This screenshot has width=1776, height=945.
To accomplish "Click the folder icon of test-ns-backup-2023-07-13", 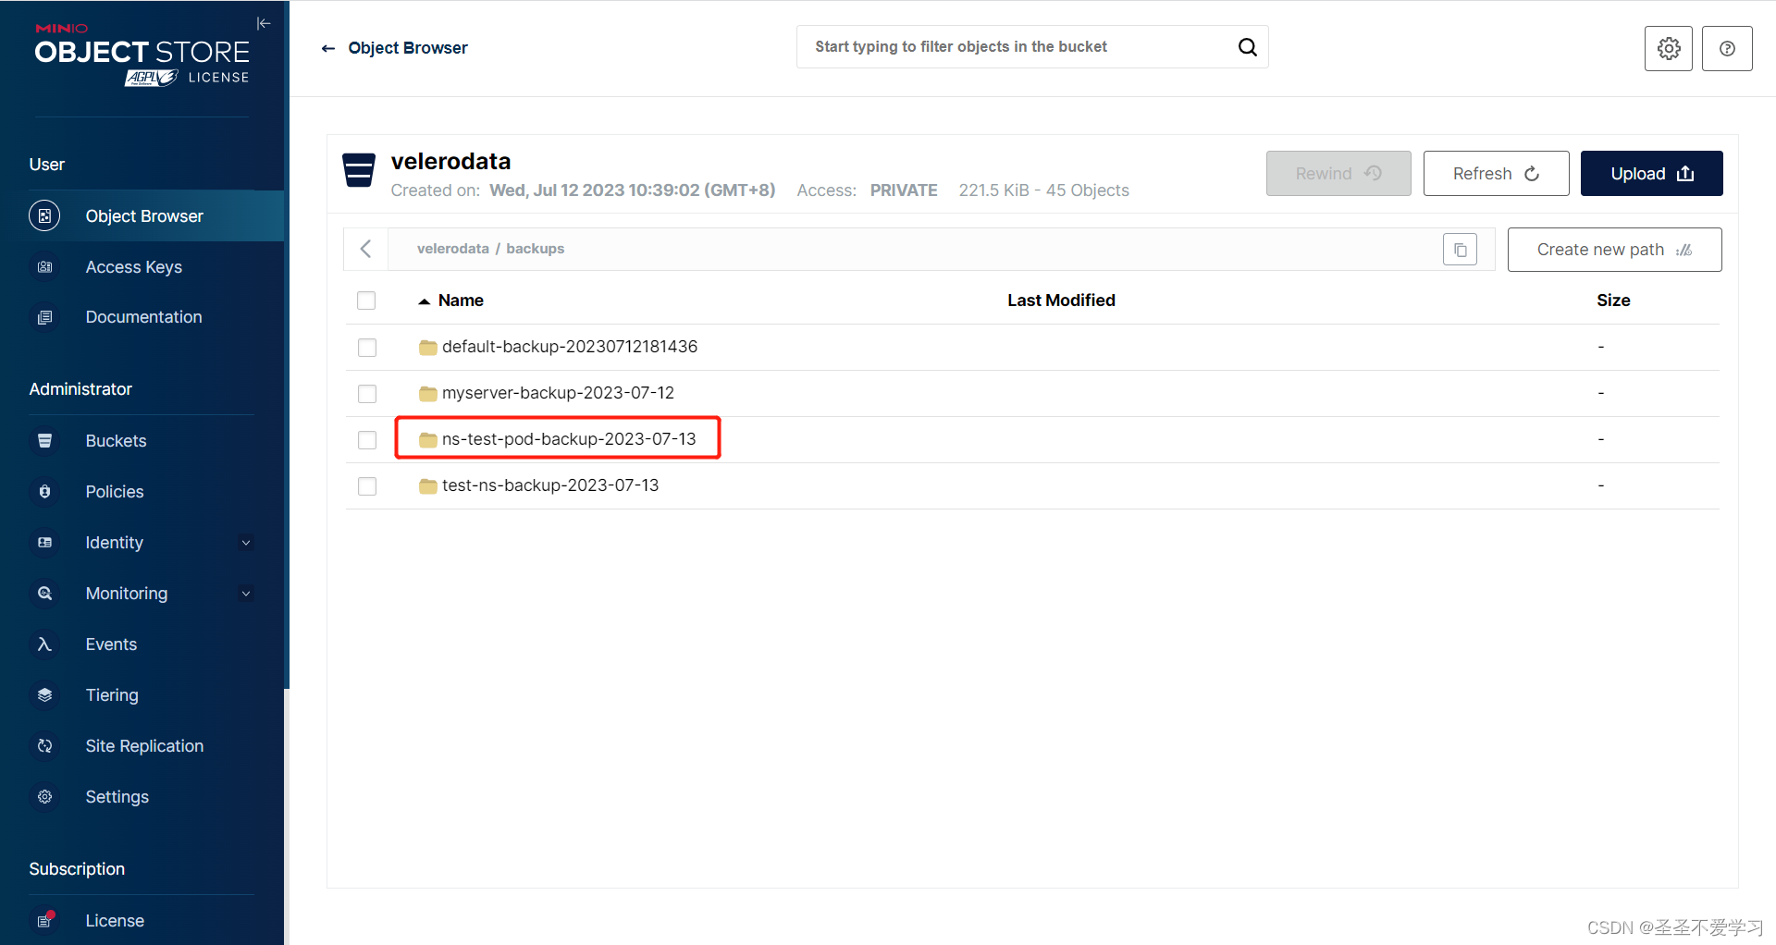I will (427, 485).
